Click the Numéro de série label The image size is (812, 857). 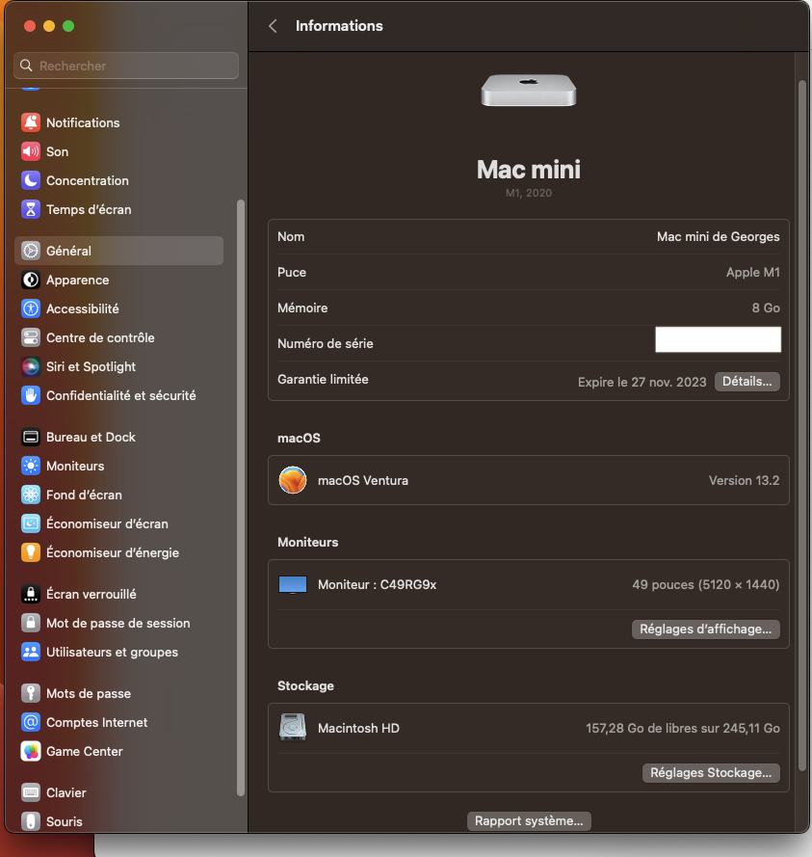(326, 343)
